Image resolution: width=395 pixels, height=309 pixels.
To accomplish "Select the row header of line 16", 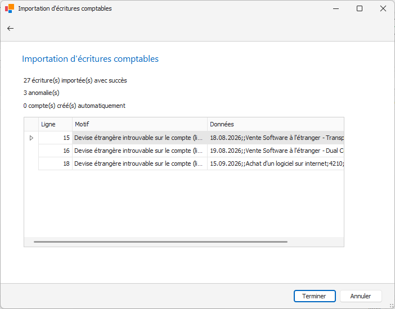I will pos(31,151).
